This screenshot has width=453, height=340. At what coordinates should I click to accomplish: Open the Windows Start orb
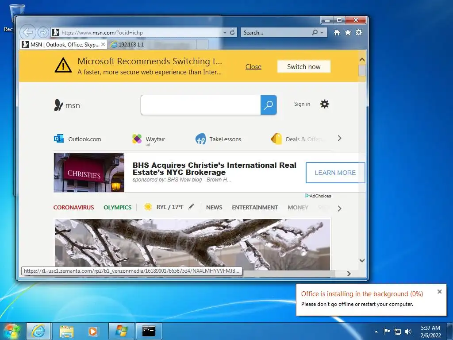point(12,331)
